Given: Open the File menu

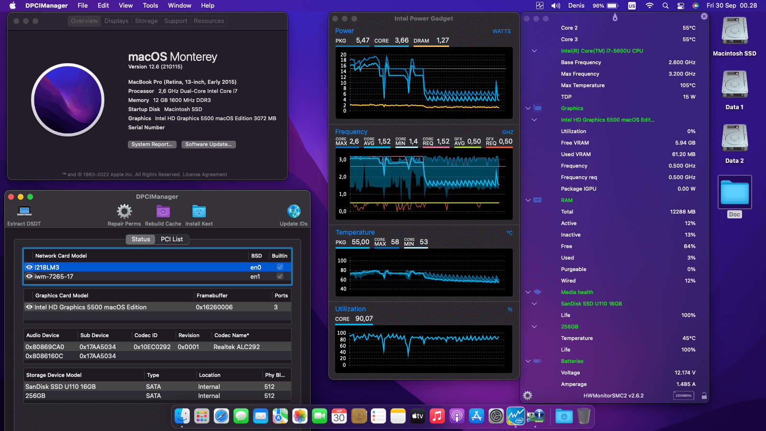Looking at the screenshot, I should pos(83,6).
